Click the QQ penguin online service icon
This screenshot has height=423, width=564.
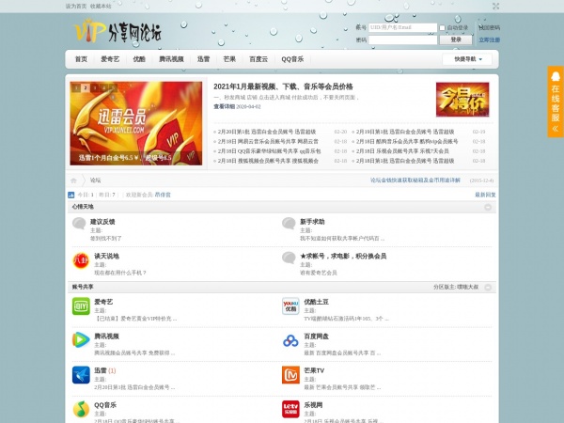[x=556, y=76]
